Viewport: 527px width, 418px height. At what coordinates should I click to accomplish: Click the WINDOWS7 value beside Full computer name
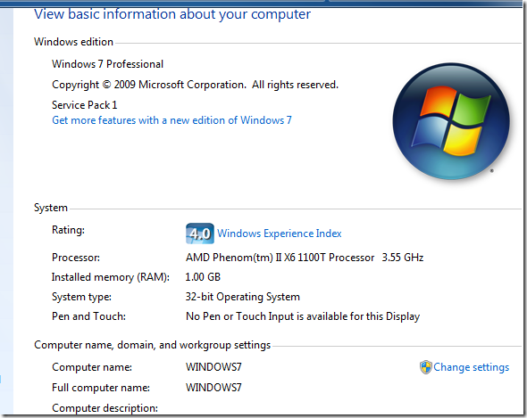click(213, 388)
